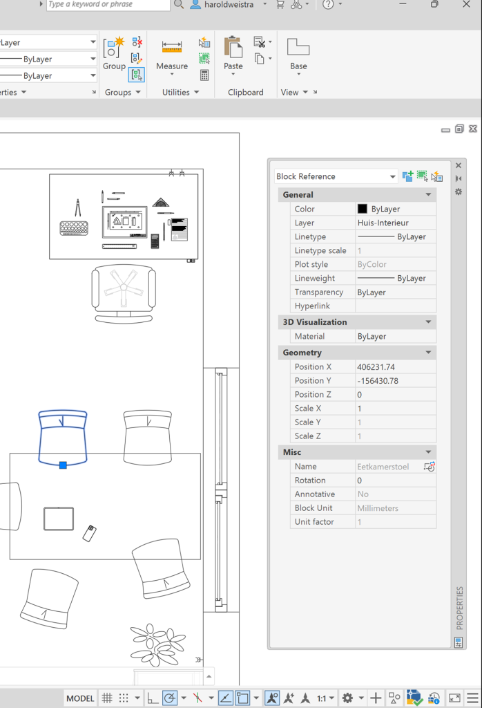Open the haroldweistra account menu
Viewport: 482px width, 708px height.
tap(228, 5)
